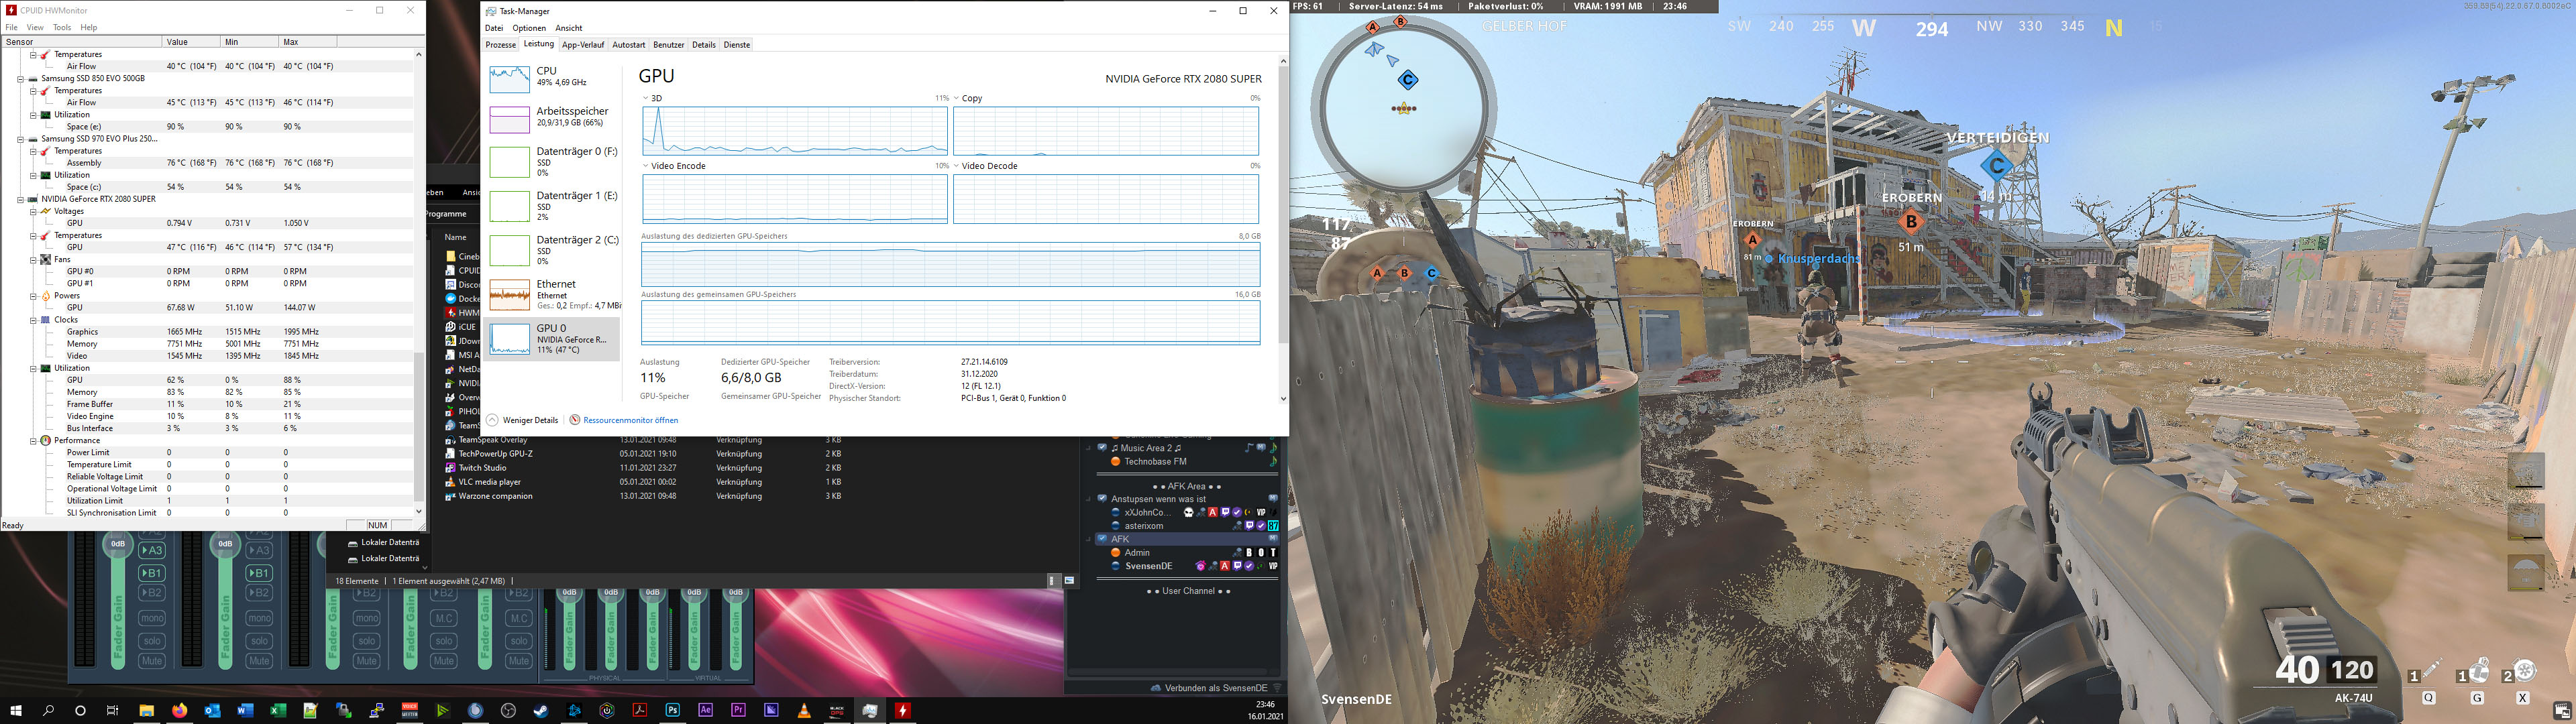Open Adobe Premiere Pro from taskbar
The image size is (2576, 724).
pyautogui.click(x=738, y=710)
